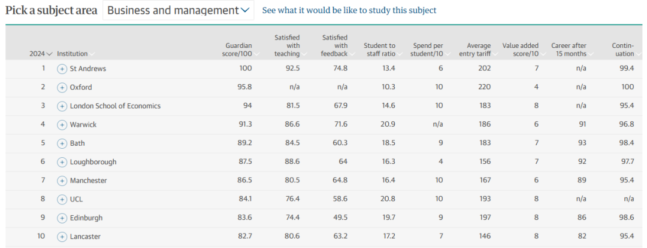Image resolution: width=647 pixels, height=248 pixels.
Task: Open the 2024 year column dropdown
Action: click(41, 54)
